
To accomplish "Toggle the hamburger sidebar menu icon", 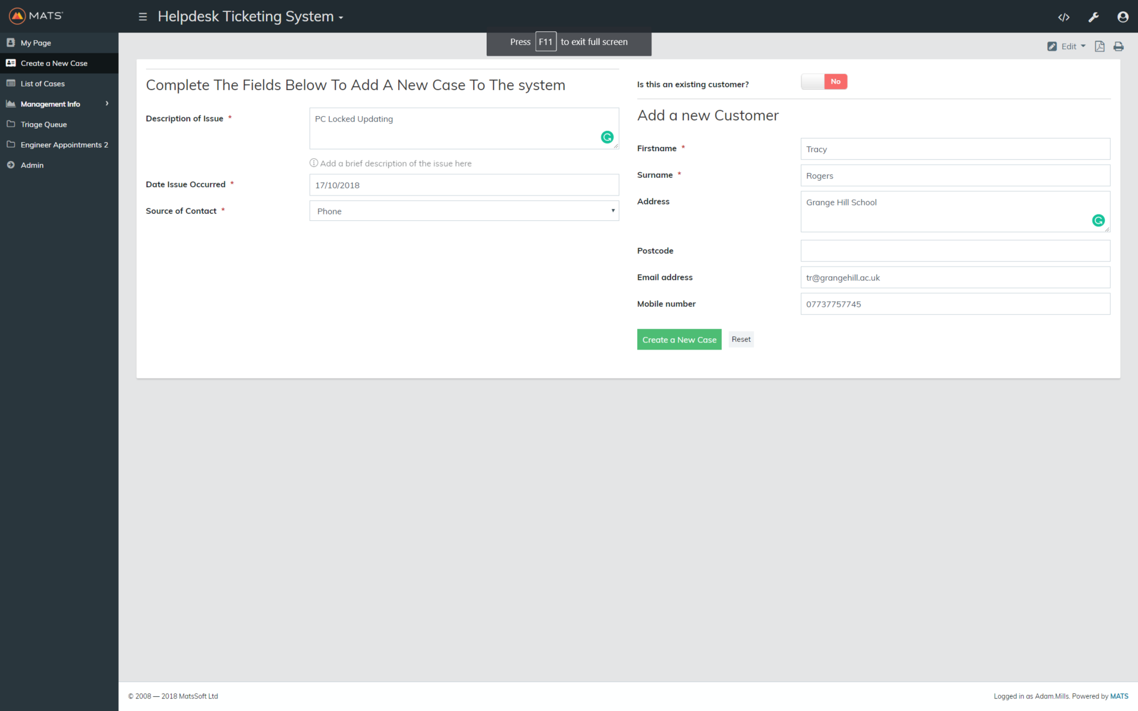I will pyautogui.click(x=143, y=17).
